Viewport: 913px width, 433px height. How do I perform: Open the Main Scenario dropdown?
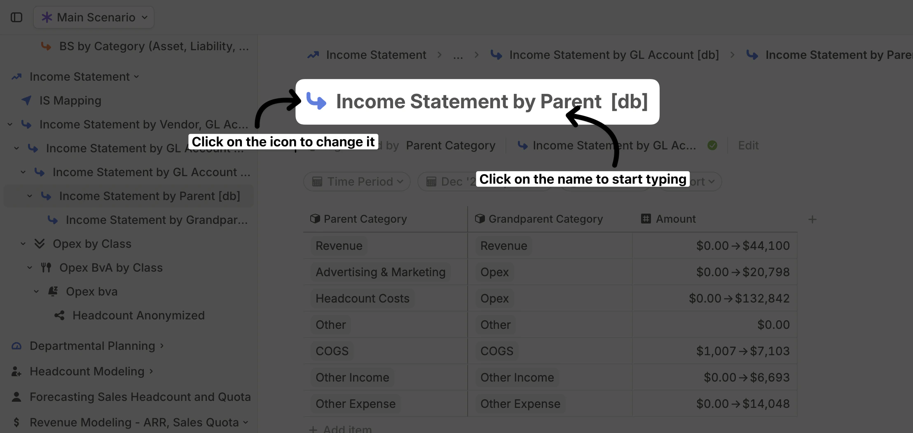click(x=94, y=17)
